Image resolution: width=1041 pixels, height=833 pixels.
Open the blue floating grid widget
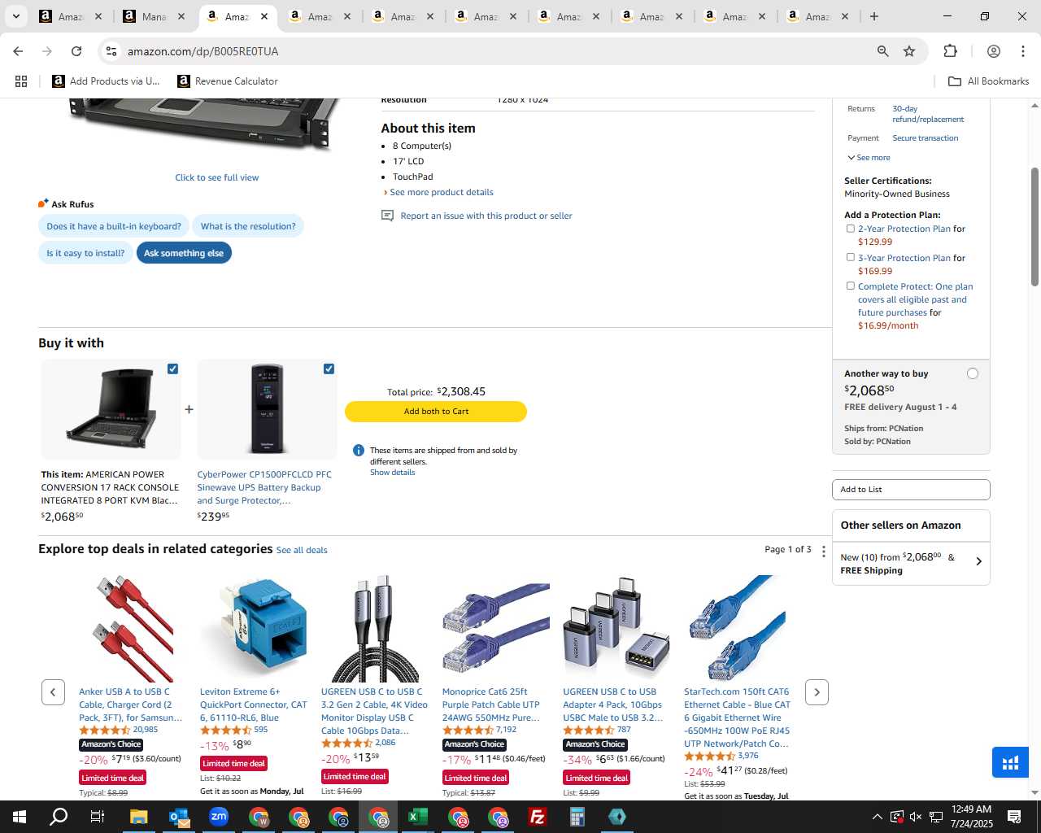click(x=1010, y=763)
